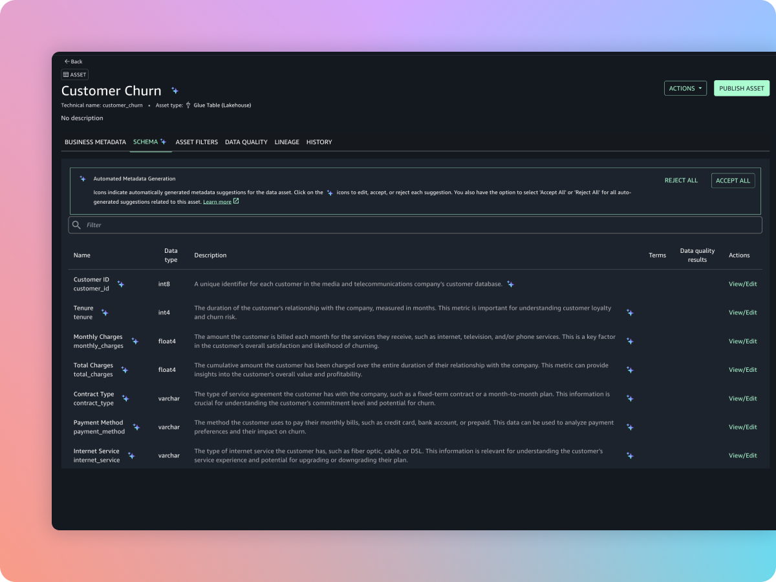Open the Learn more link
776x582 pixels.
(x=217, y=202)
